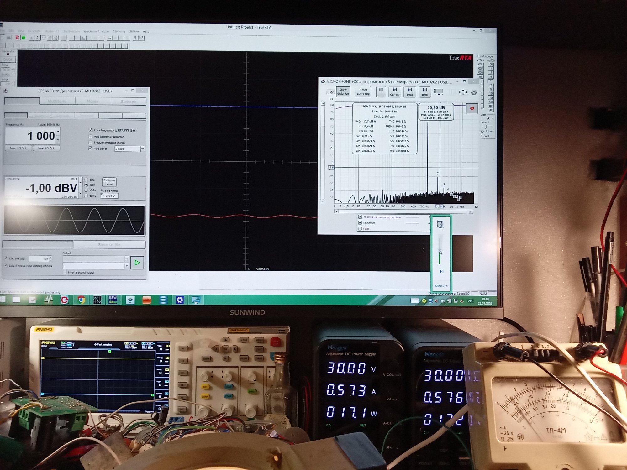Increase frequency with the up stepper arrow
This screenshot has height=470, width=627.
(x=58, y=131)
